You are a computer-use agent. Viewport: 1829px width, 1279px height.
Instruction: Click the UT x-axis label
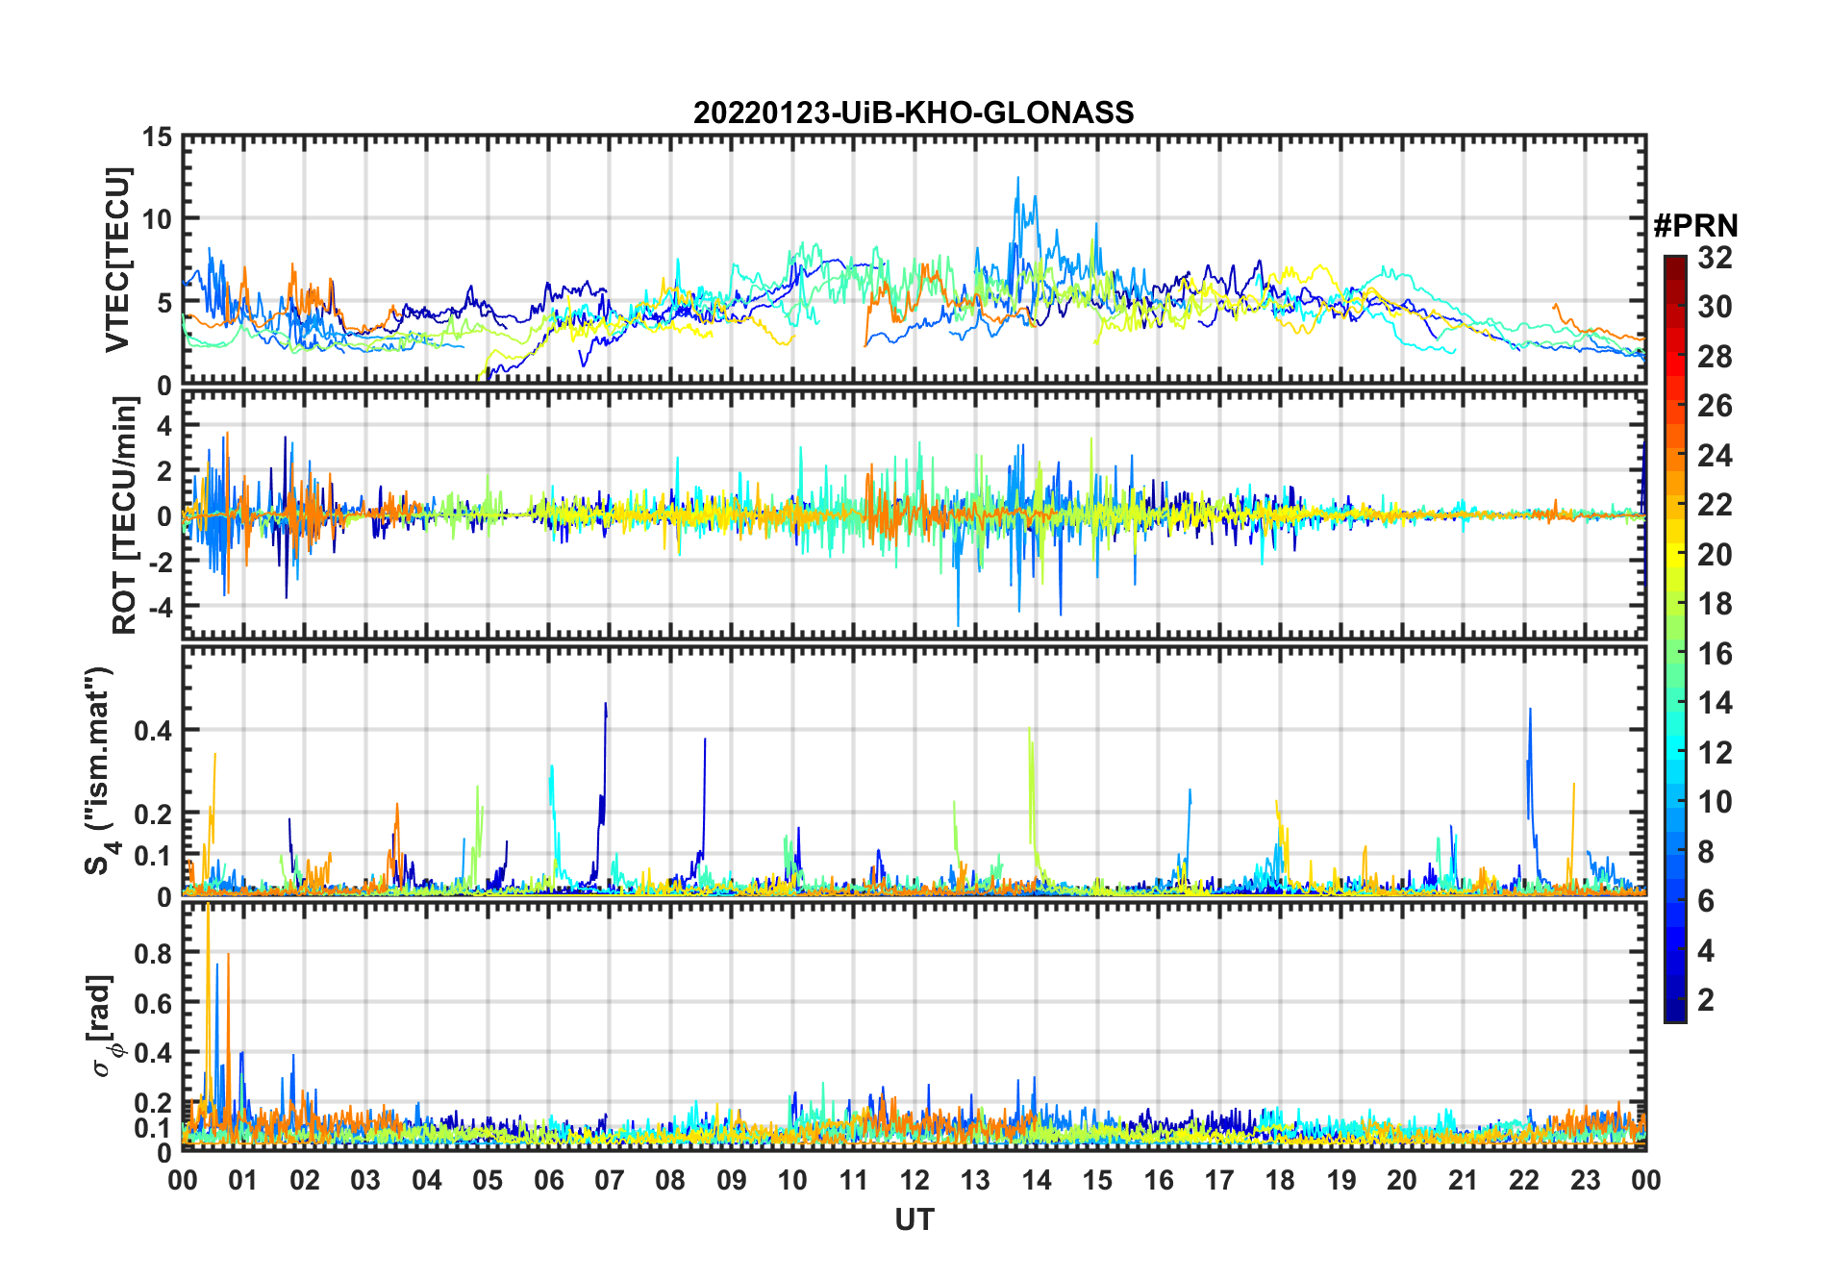(x=914, y=1219)
